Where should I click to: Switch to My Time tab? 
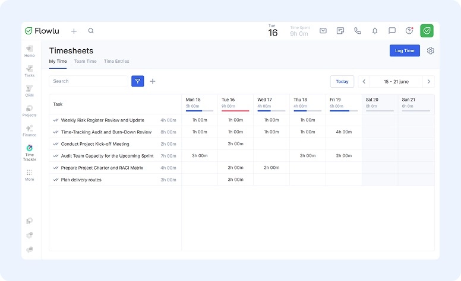pyautogui.click(x=58, y=61)
